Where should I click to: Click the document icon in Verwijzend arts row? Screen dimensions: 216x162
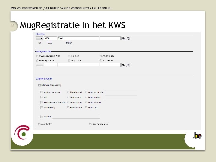coord(128,65)
